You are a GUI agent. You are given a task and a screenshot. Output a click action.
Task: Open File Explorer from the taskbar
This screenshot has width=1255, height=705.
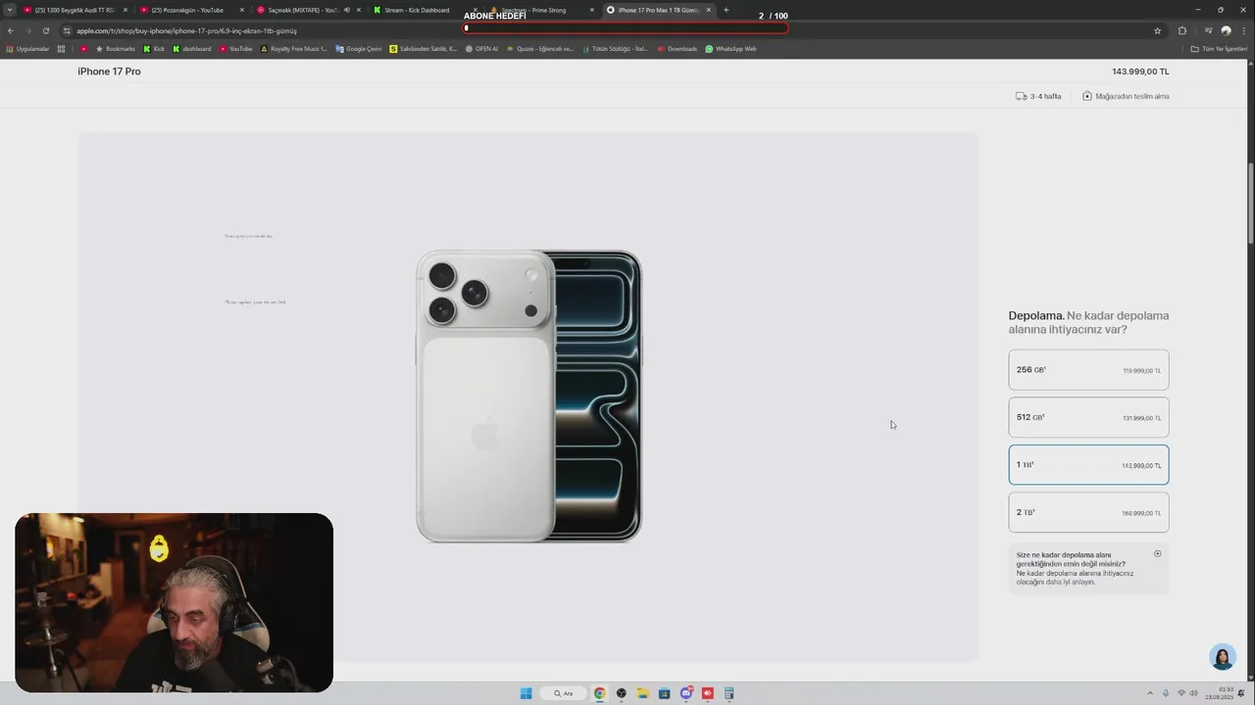click(642, 693)
